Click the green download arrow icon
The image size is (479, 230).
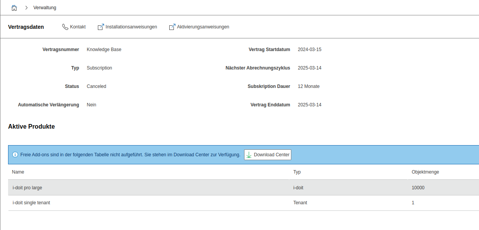click(249, 155)
